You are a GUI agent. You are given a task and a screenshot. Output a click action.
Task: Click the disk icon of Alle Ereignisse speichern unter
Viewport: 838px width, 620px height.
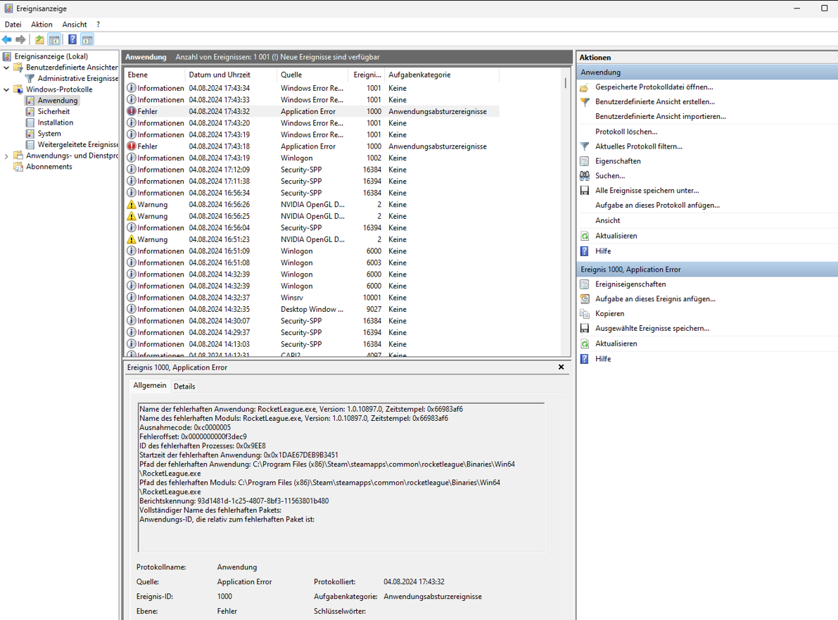tap(585, 190)
